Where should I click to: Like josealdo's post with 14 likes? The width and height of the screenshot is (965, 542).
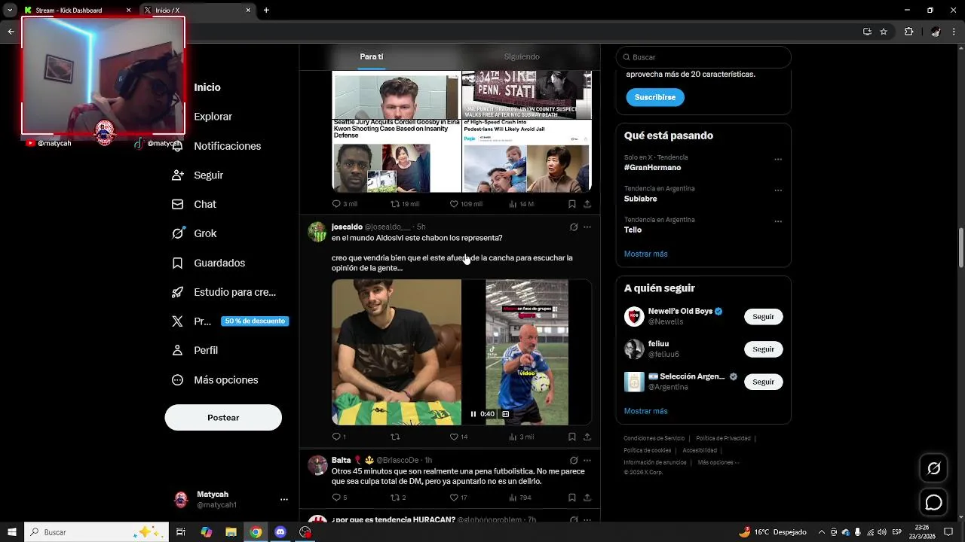[x=458, y=437]
